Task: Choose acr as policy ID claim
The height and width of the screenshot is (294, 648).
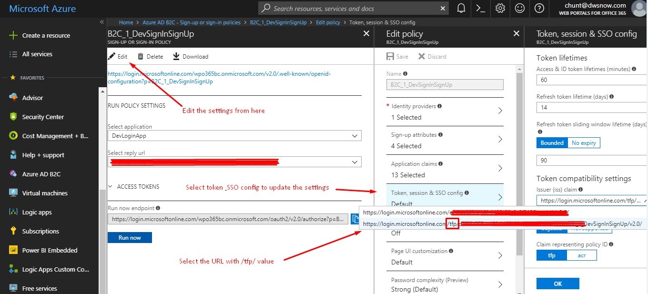Action: (581, 255)
